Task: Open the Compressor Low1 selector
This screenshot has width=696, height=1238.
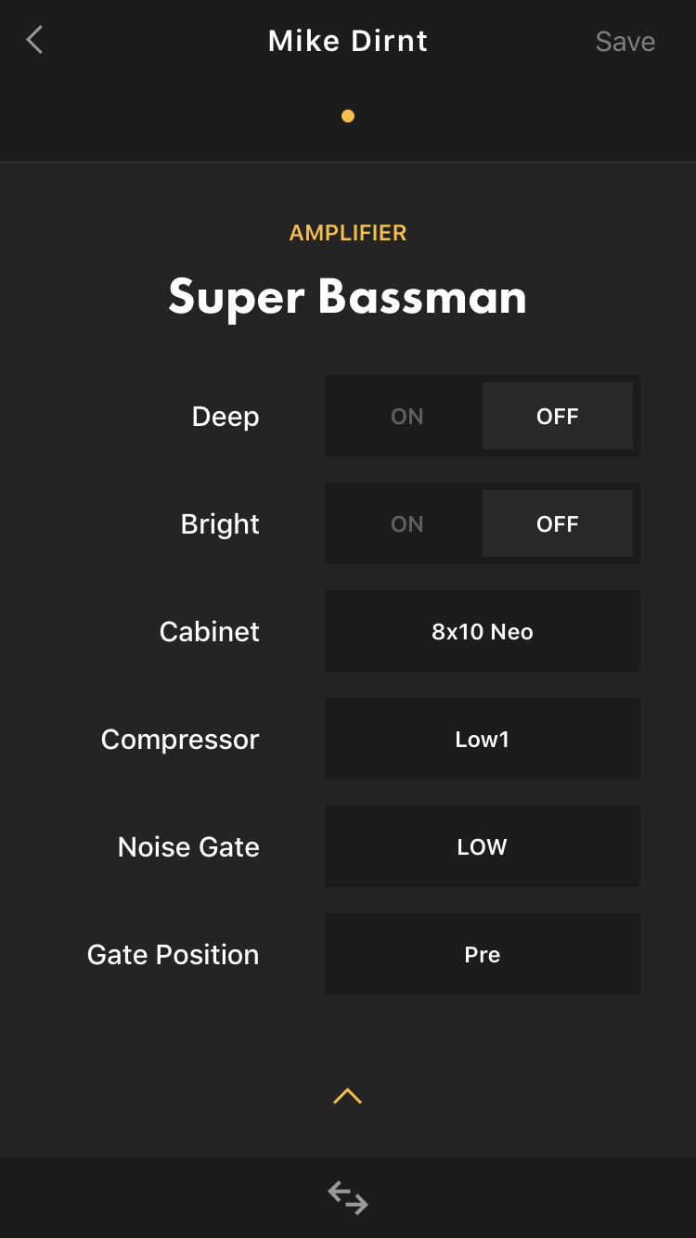Action: (x=483, y=739)
